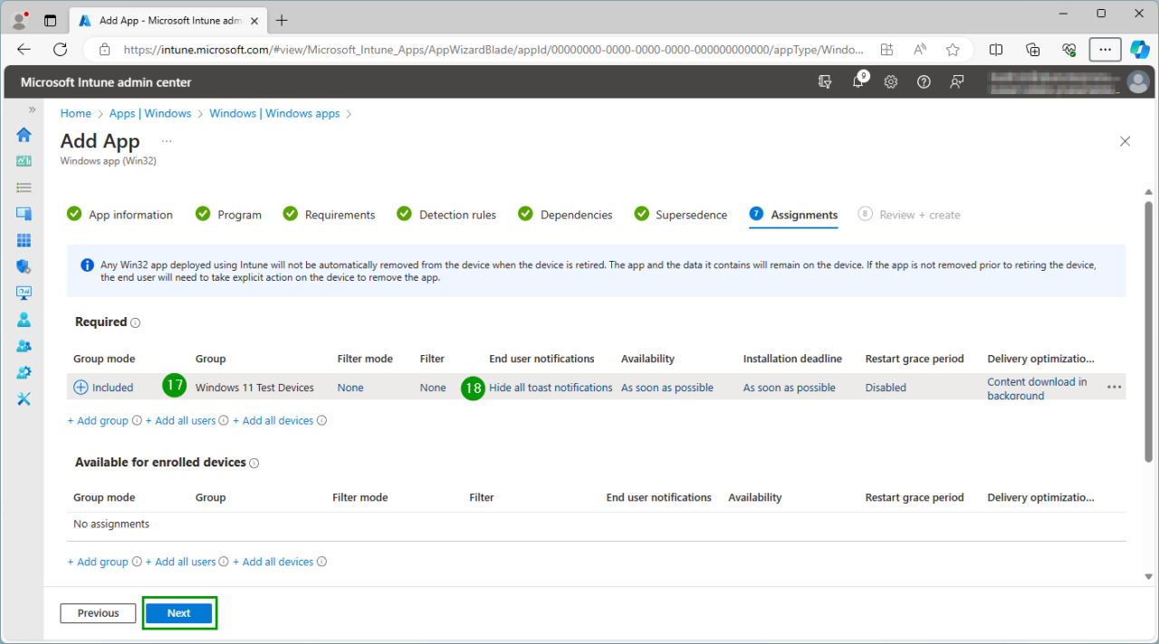Open row options menu for Windows 11 Test Devices
The width and height of the screenshot is (1159, 644).
(1114, 388)
